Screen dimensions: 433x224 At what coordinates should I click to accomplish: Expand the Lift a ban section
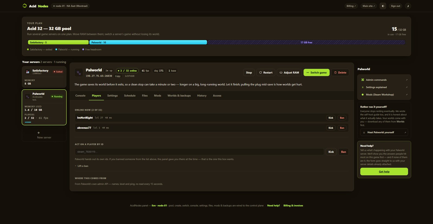(x=82, y=166)
